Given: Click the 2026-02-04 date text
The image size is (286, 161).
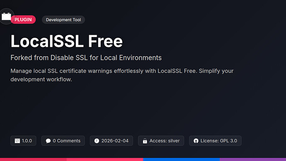Looking at the screenshot, I should pos(115,141).
